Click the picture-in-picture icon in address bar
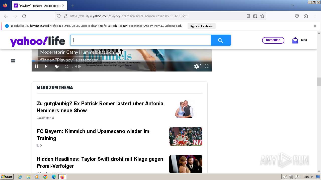321x180 pixels. tap(255, 16)
